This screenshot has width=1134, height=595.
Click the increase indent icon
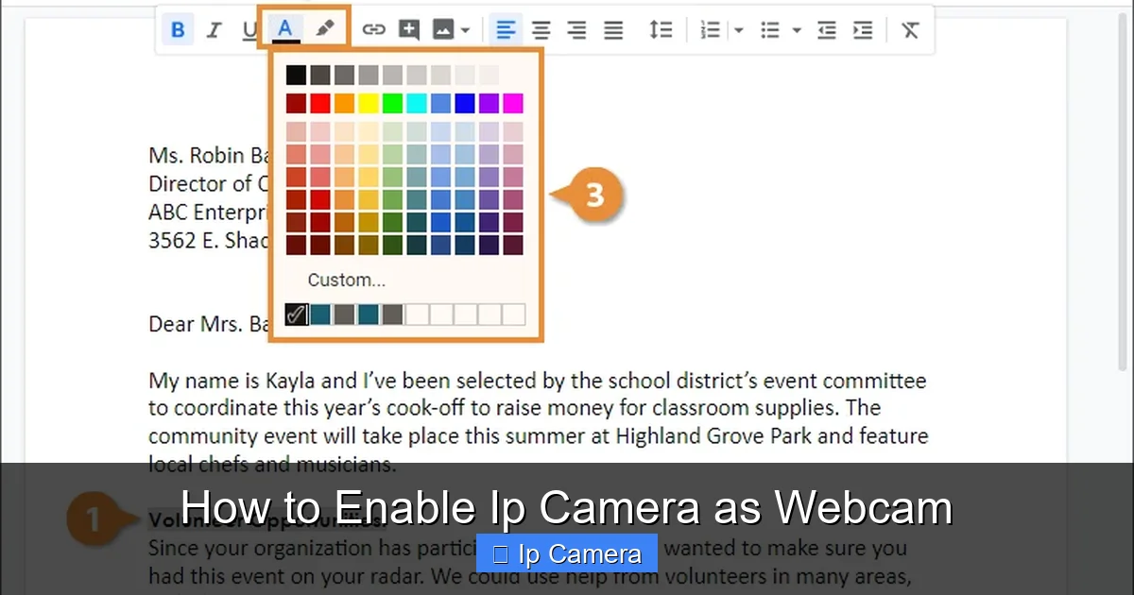tap(863, 30)
